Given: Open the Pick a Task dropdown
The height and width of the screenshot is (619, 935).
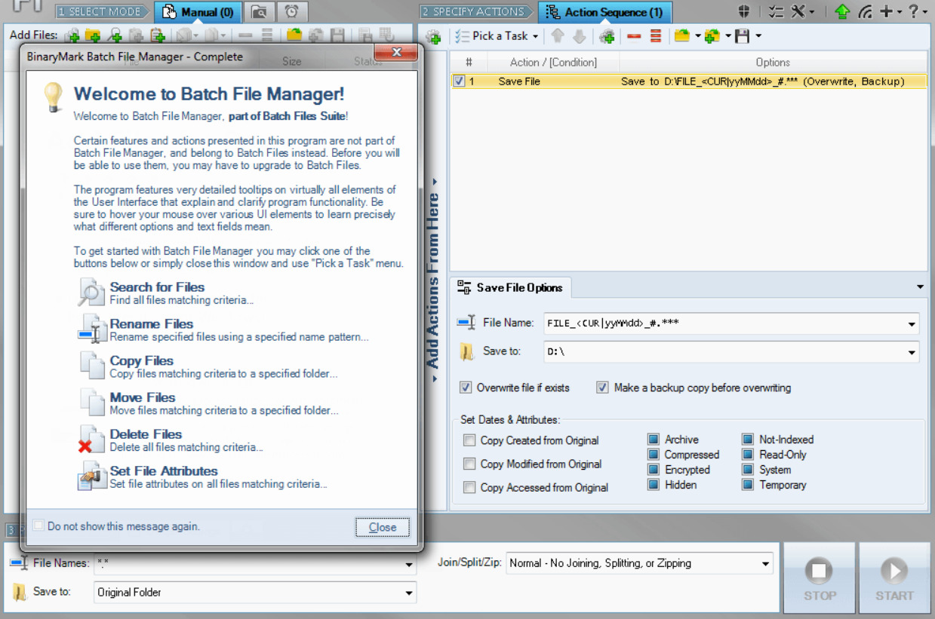Looking at the screenshot, I should [x=497, y=36].
